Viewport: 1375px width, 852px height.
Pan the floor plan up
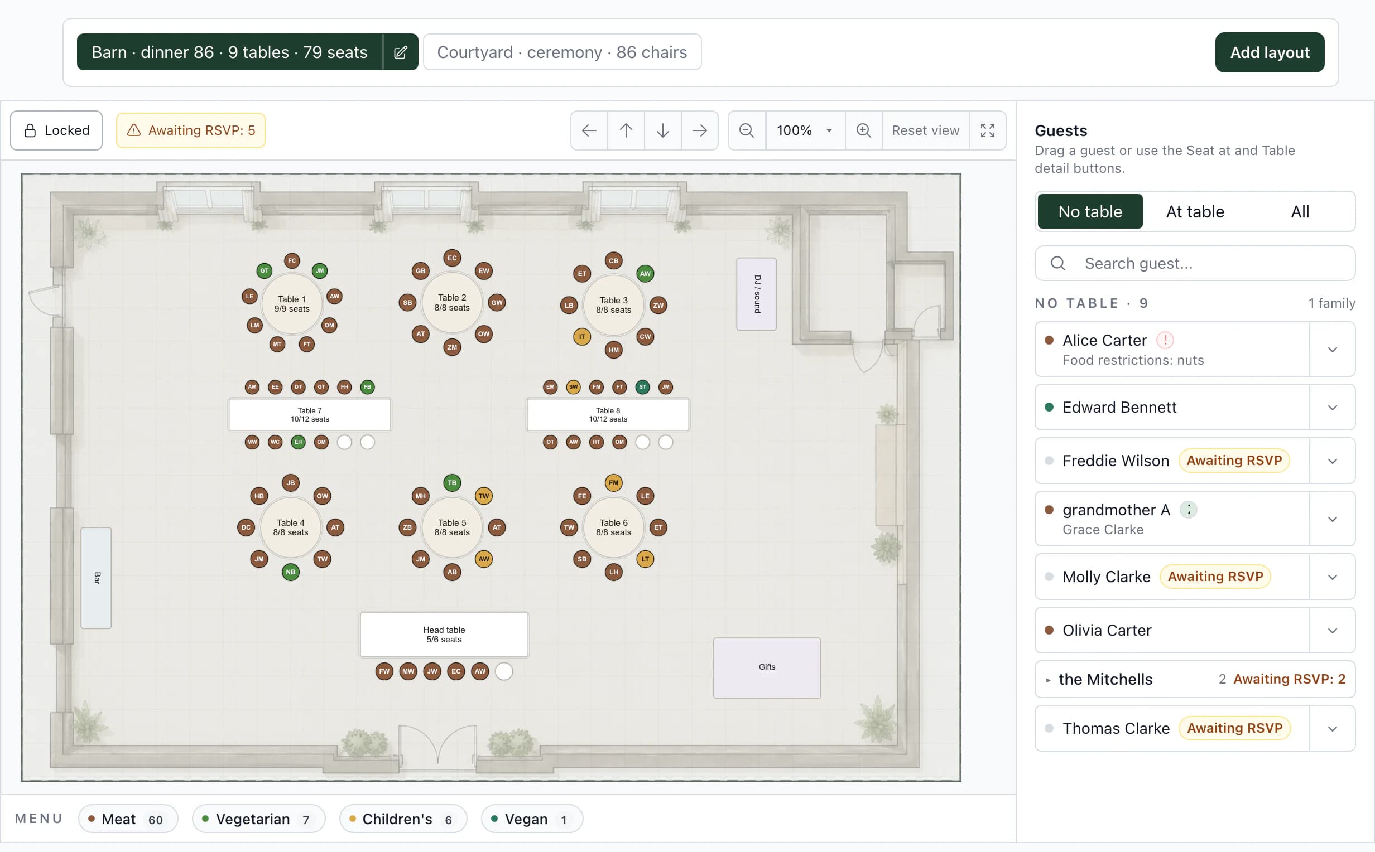click(x=626, y=130)
